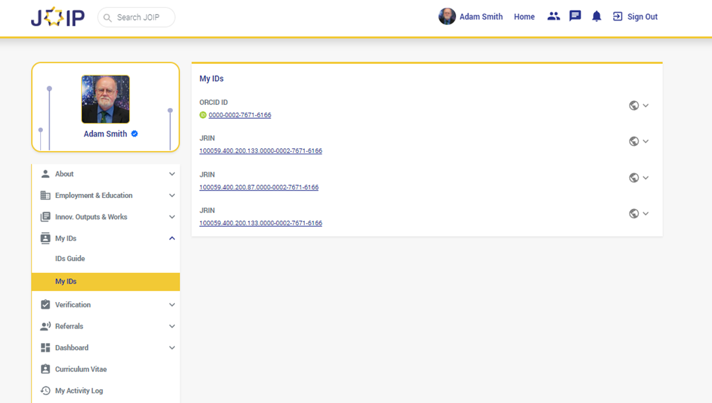This screenshot has height=403, width=712.
Task: Click the verified badge next to Adam Smith
Action: point(135,134)
